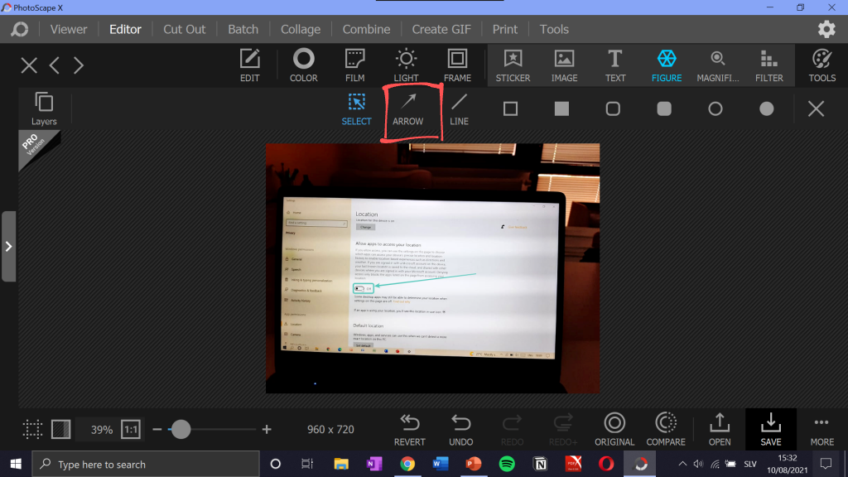This screenshot has height=477, width=848.
Task: Open Spotify from the taskbar
Action: [507, 464]
